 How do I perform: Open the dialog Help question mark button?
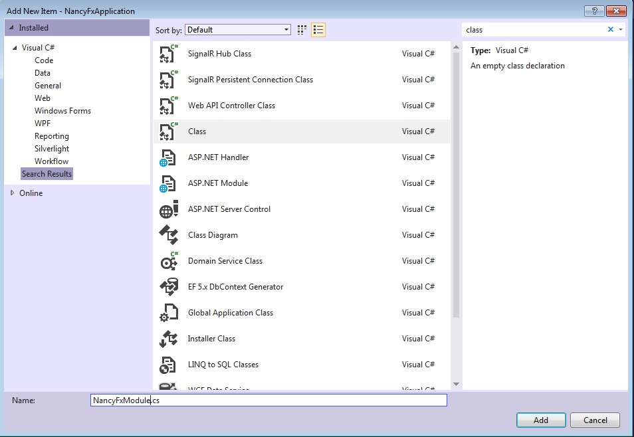[594, 11]
